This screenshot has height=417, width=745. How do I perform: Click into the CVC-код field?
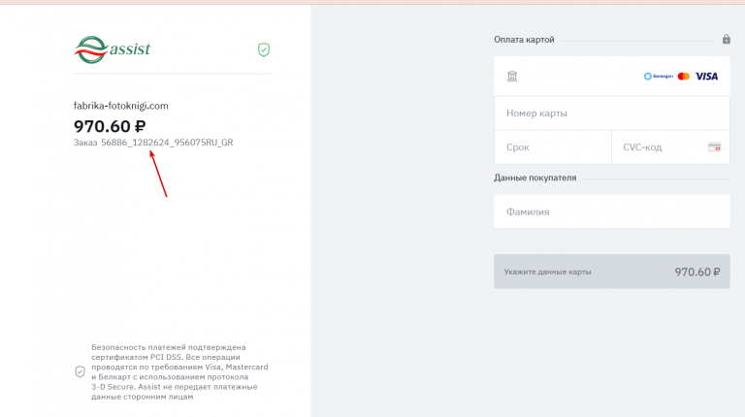[658, 147]
